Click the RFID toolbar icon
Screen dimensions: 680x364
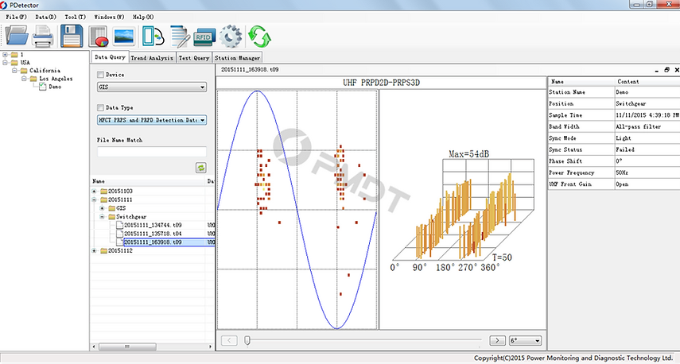[204, 35]
